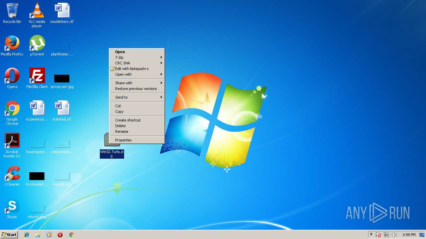426x239 pixels.
Task: Select the statefeb.rtf document icon
Action: [x=62, y=111]
